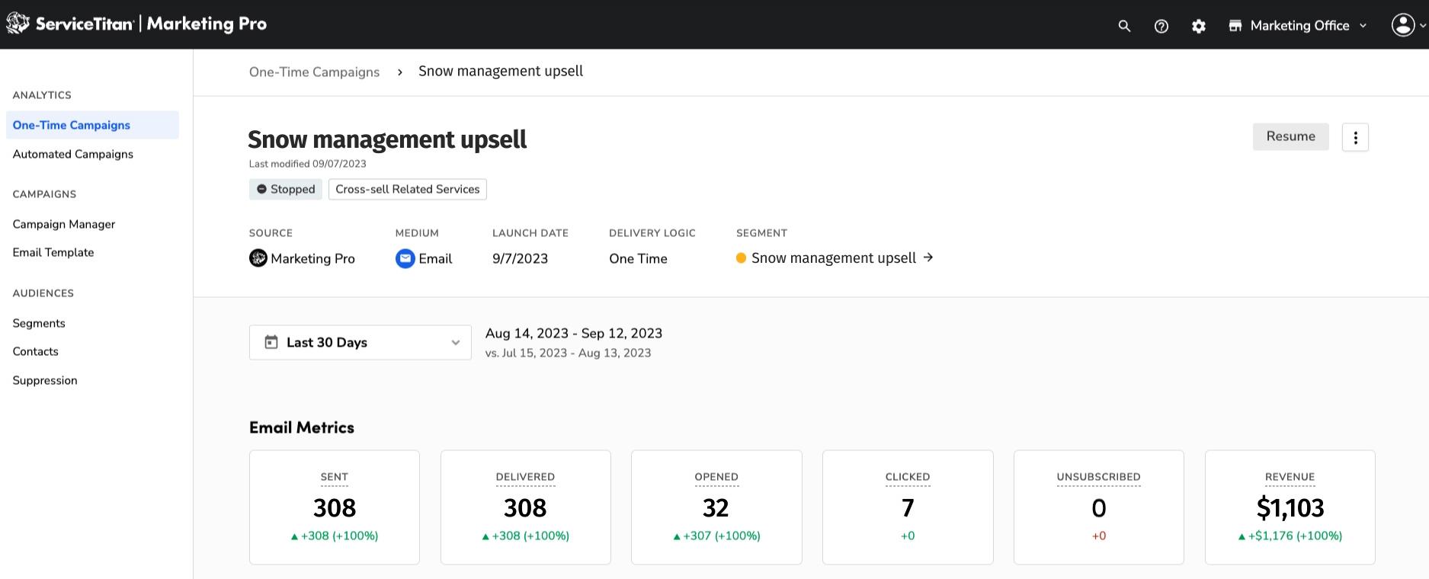Click the orange segment color dot
1429x579 pixels.
pyautogui.click(x=741, y=258)
